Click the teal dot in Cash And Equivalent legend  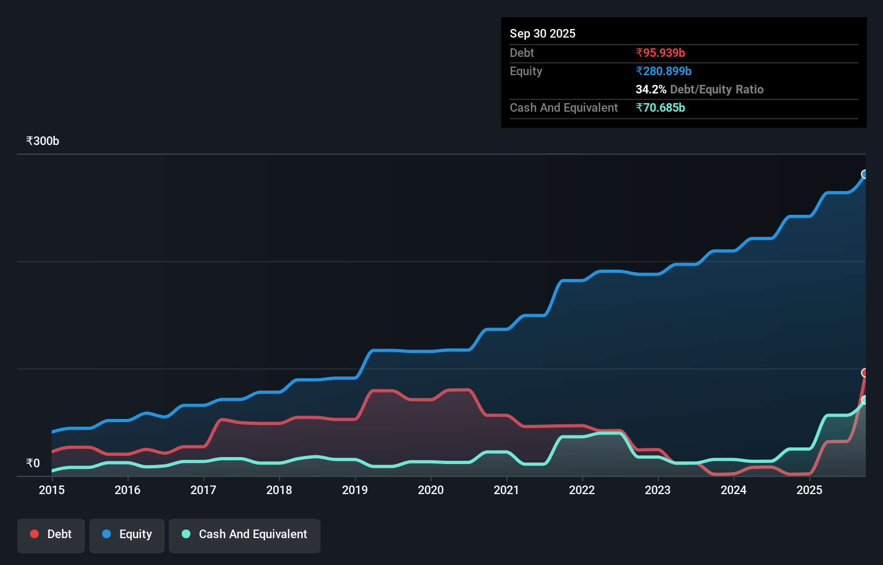[x=186, y=534]
